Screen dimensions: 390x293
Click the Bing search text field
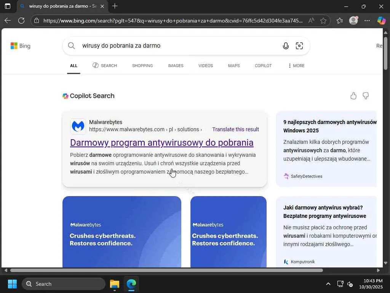coord(179,46)
